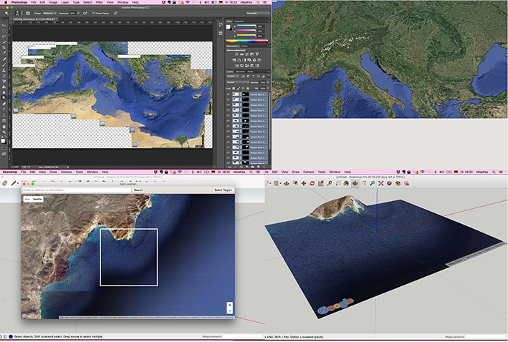Image resolution: width=508 pixels, height=342 pixels.
Task: Open Report a map error link
Action: pyautogui.click(x=224, y=318)
